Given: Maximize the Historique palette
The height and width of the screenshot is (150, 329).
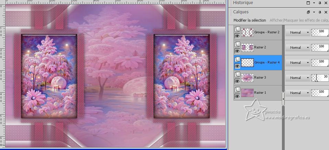Looking at the screenshot, I should [x=308, y=3].
